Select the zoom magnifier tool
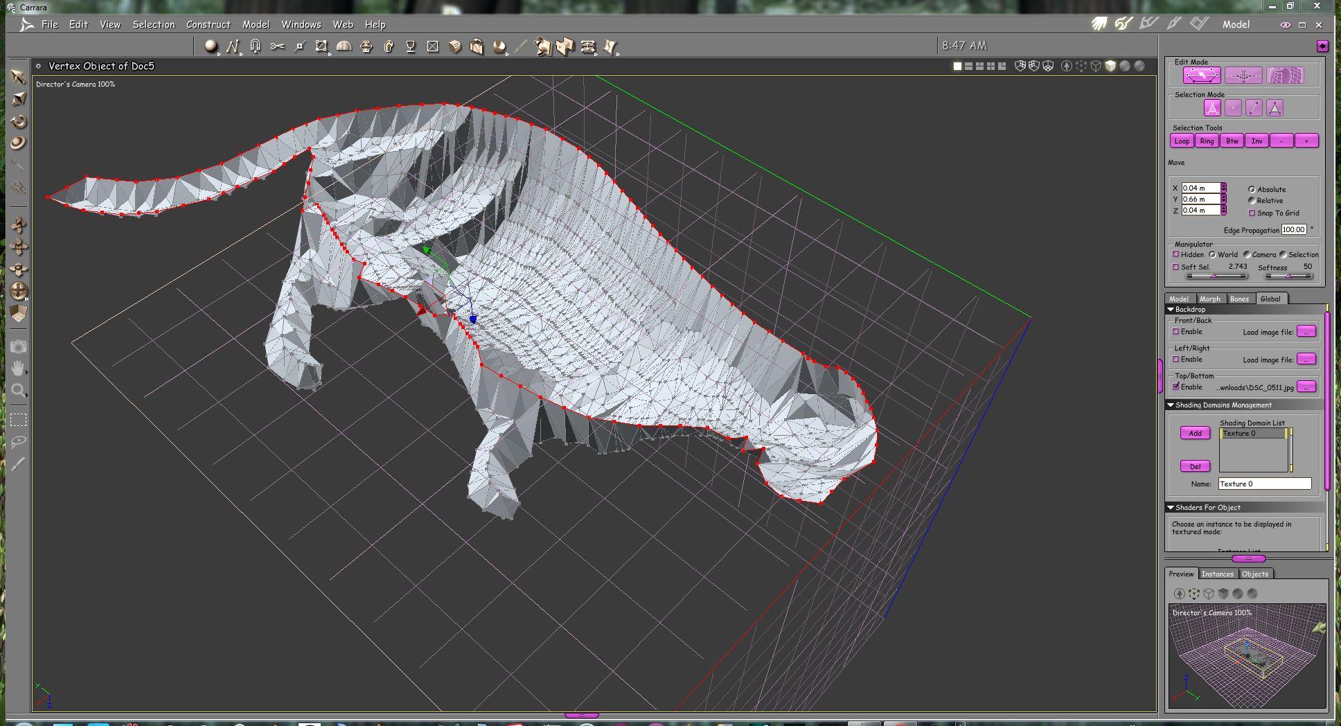Viewport: 1341px width, 726px height. click(19, 391)
